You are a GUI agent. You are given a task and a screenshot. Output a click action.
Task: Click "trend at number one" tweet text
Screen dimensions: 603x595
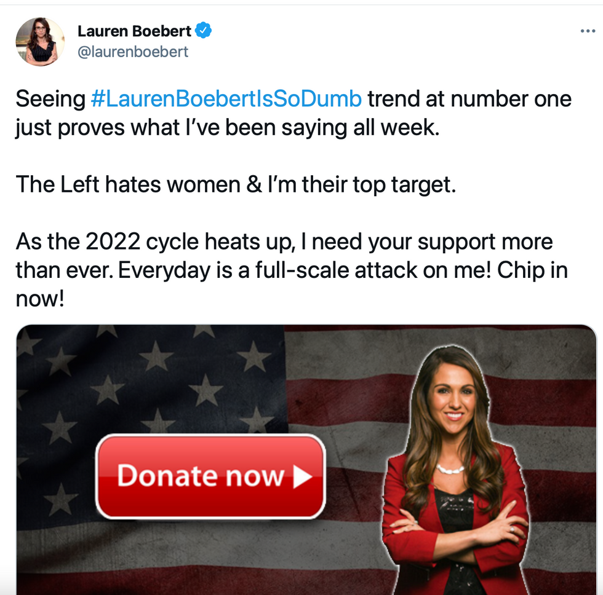pos(469,99)
